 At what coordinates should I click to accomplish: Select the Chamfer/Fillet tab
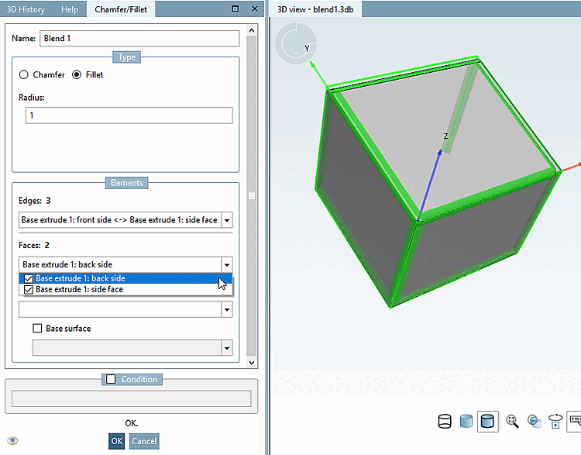tap(121, 9)
